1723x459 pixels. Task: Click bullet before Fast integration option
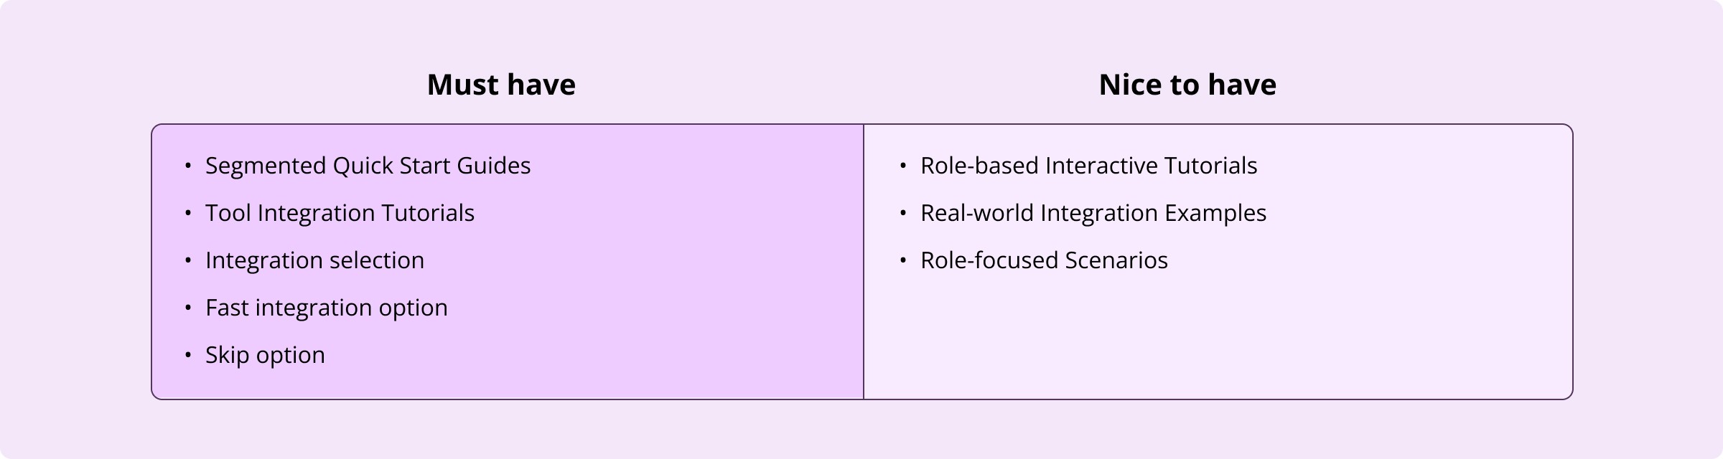pos(188,308)
